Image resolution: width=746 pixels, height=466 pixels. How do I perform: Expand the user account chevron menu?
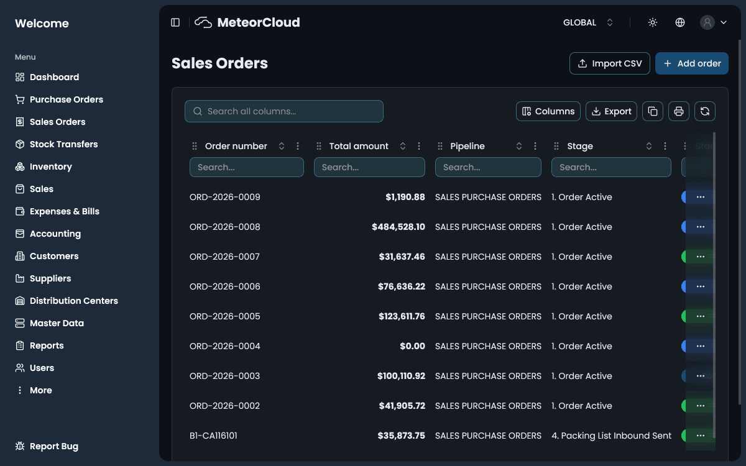pos(722,22)
